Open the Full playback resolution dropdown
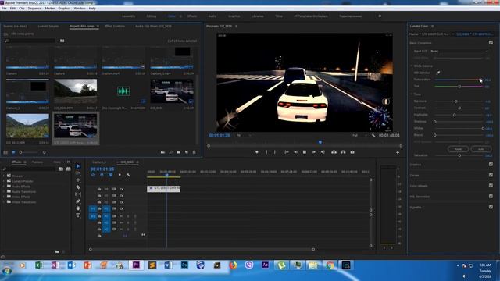The height and width of the screenshot is (281, 500). tap(359, 135)
